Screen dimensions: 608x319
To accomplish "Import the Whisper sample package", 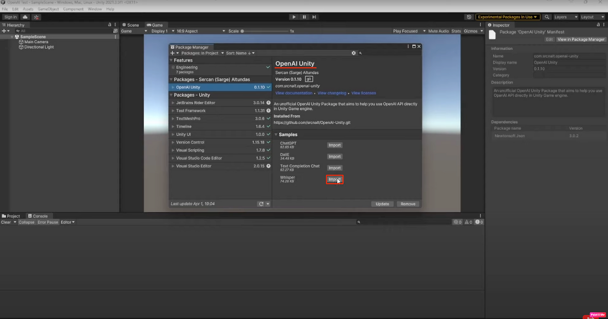I will (334, 179).
